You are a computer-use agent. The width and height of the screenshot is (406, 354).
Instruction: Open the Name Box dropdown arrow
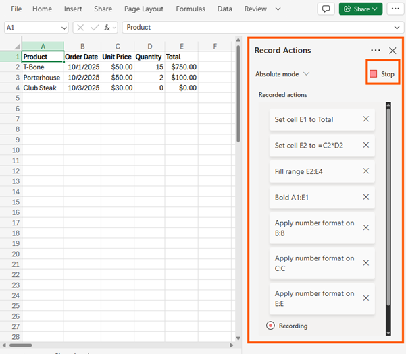64,28
